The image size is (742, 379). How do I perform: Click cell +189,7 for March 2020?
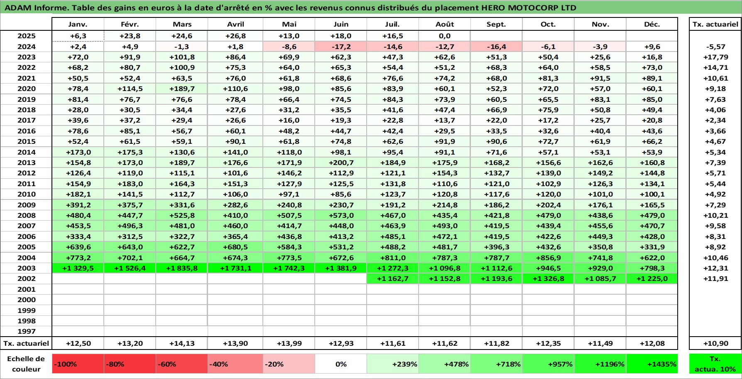pyautogui.click(x=182, y=89)
